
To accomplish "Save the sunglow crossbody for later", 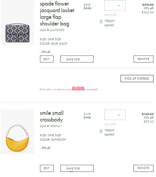I will point(77,168).
